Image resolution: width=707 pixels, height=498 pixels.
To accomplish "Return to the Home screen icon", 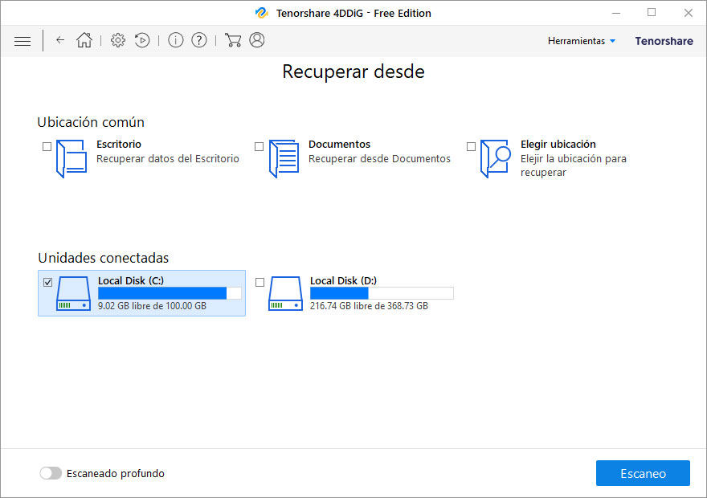I will [84, 40].
